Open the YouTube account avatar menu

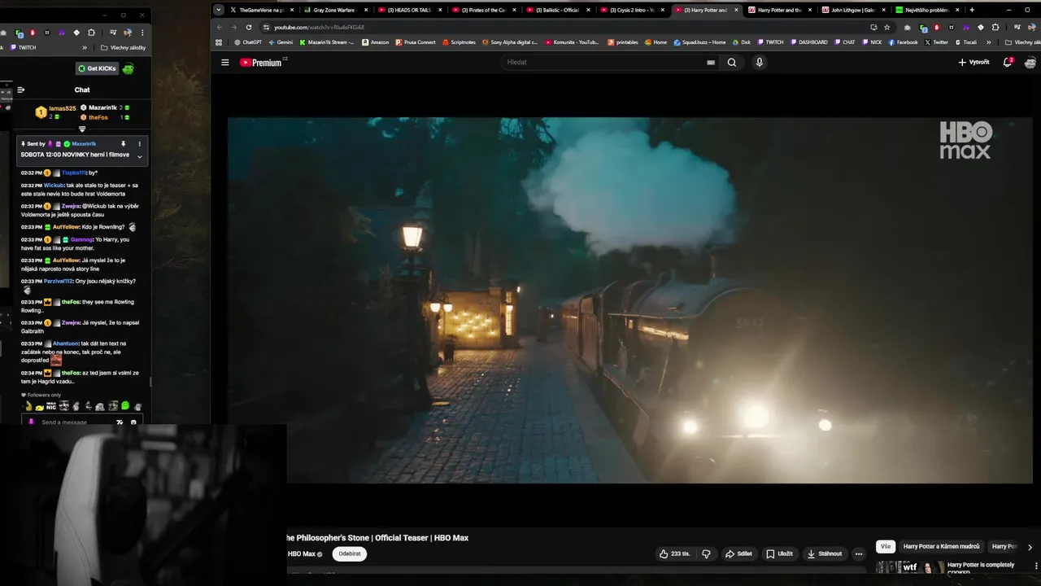tap(1030, 63)
